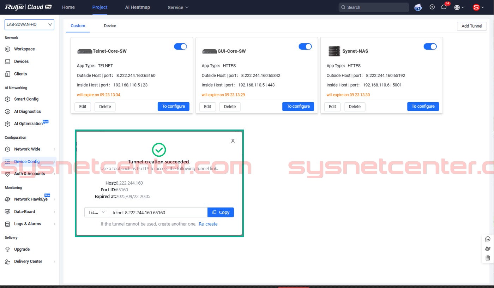Expand the Delivery Center submenu
Screen dimensions: 494x288
point(54,262)
